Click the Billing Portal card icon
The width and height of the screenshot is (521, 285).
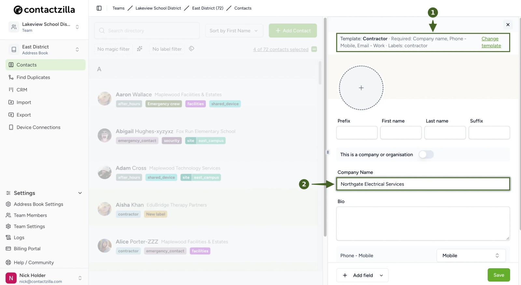8,248
